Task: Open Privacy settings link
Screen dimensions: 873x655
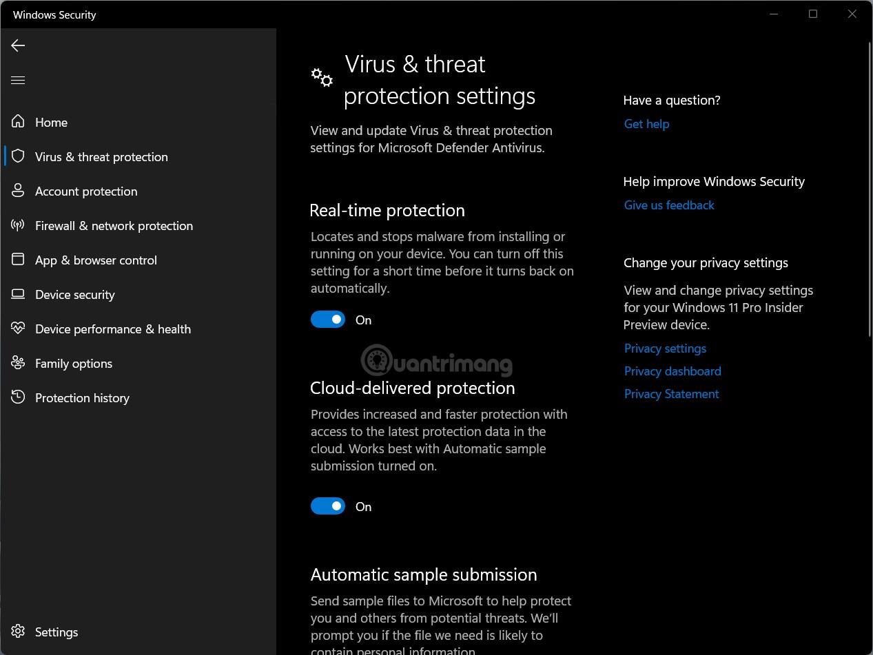Action: pyautogui.click(x=665, y=349)
